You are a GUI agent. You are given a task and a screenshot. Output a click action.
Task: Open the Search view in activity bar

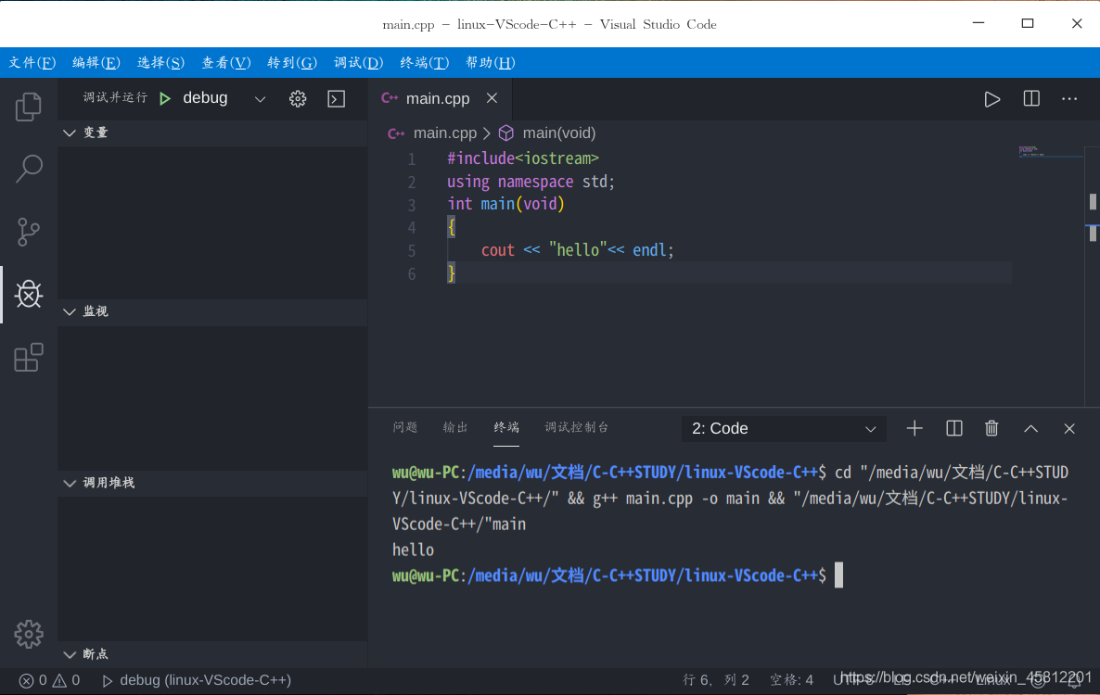28,168
